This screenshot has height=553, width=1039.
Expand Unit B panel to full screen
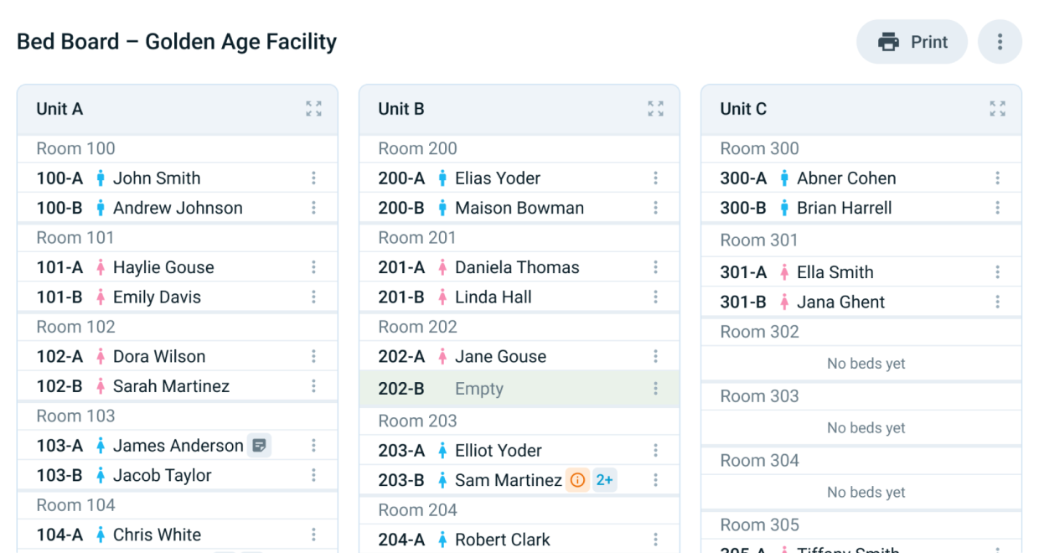[655, 108]
